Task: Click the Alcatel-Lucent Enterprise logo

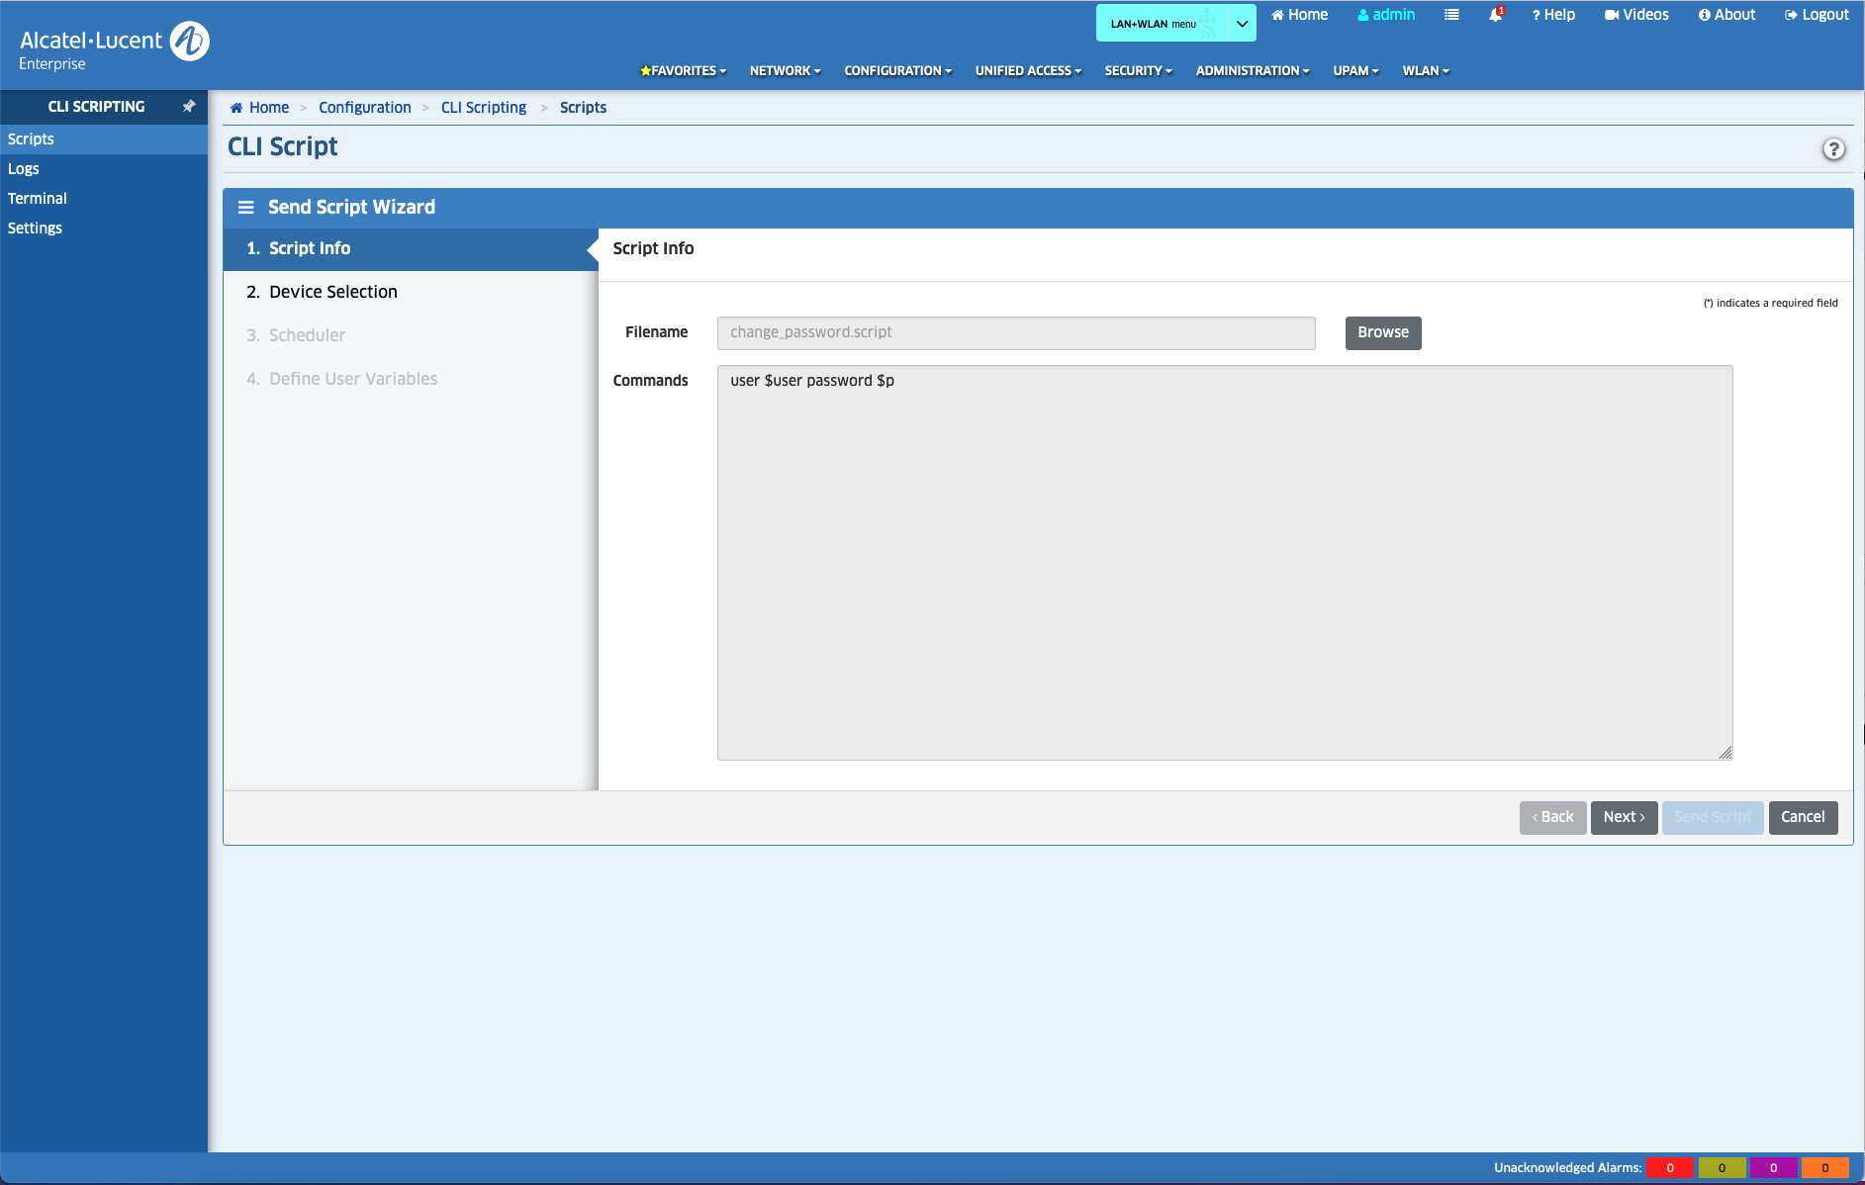Action: pyautogui.click(x=114, y=46)
